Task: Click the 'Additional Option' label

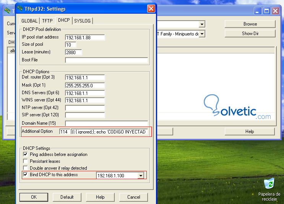Action: click(x=37, y=131)
